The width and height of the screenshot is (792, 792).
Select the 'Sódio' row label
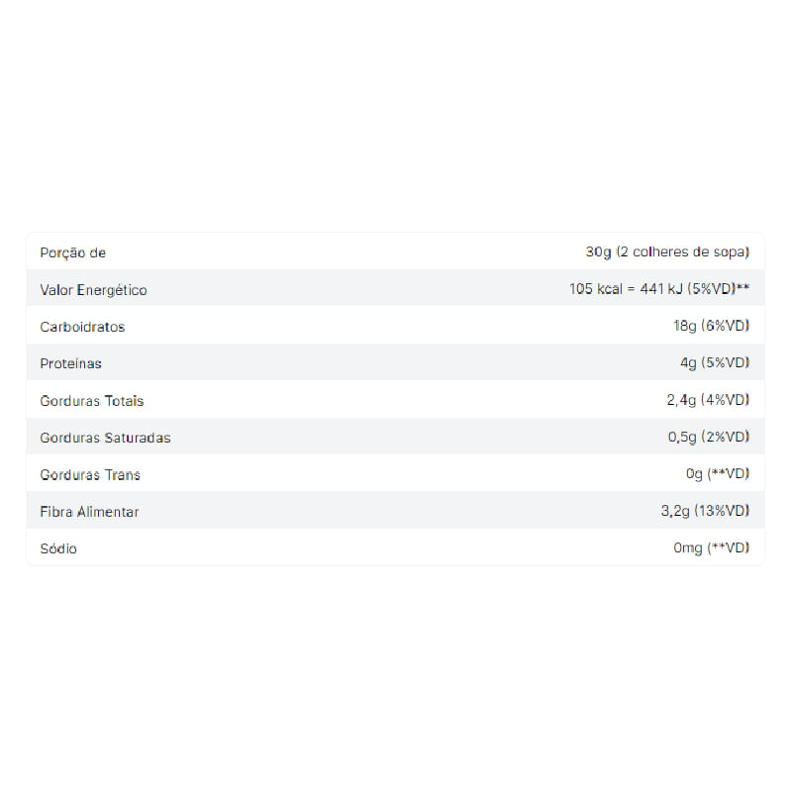click(58, 548)
